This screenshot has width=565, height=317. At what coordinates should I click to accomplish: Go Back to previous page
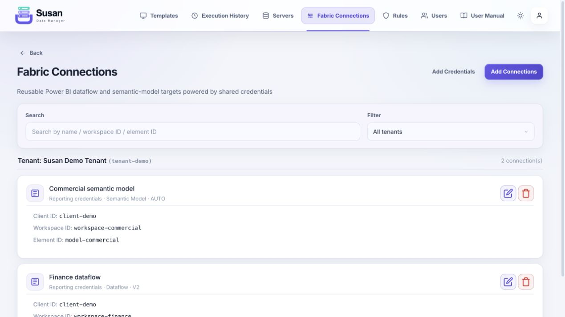click(31, 53)
